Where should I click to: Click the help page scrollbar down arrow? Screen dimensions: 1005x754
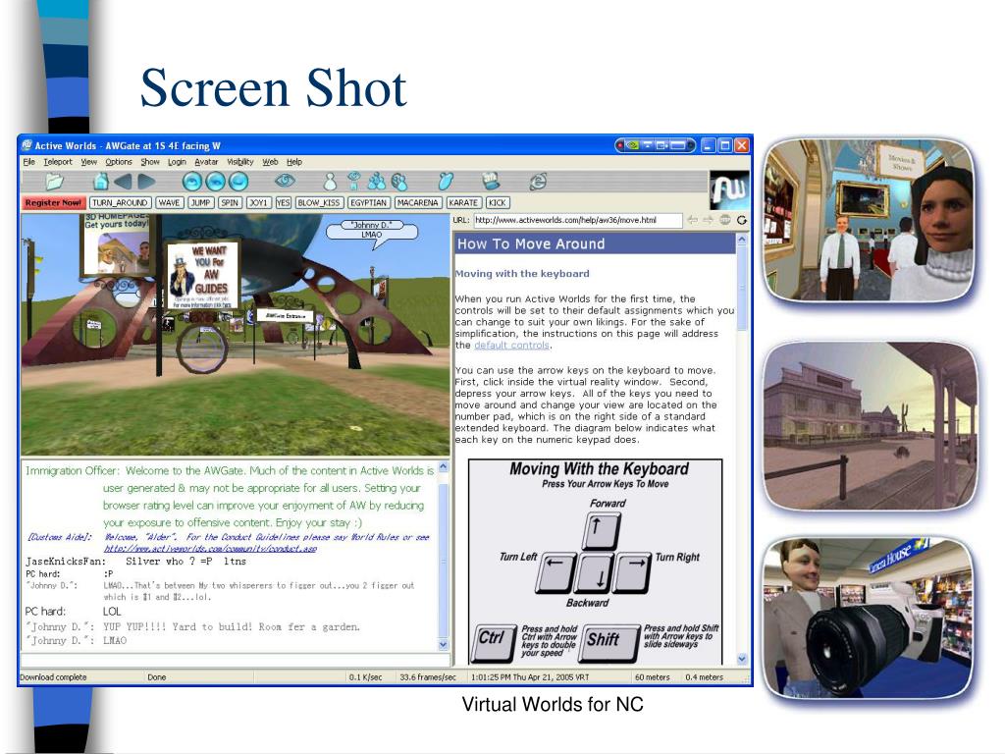tap(742, 659)
